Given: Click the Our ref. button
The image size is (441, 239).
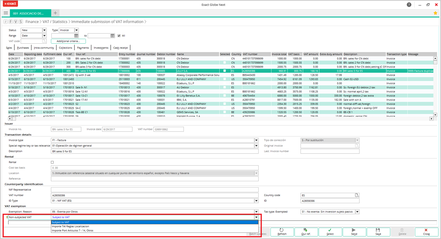Looking at the screenshot, I should pyautogui.click(x=306, y=232).
